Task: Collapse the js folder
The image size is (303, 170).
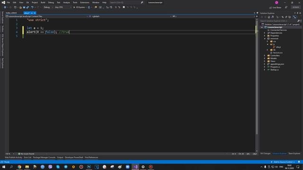Action: (267, 44)
